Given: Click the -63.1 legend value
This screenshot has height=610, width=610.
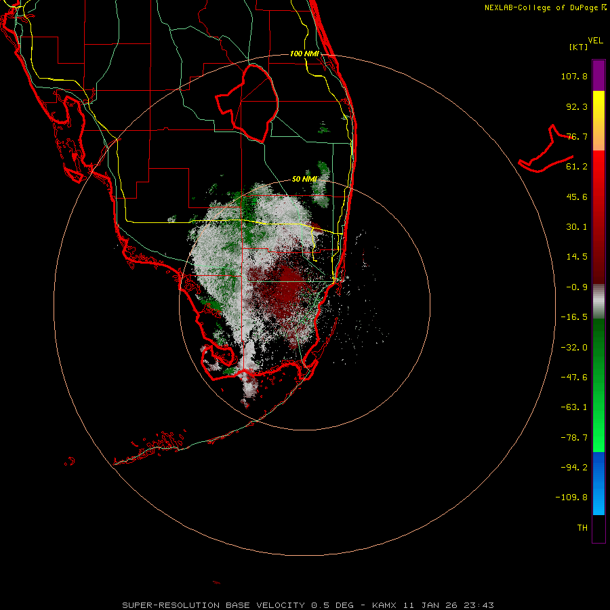Looking at the screenshot, I should pos(574,407).
